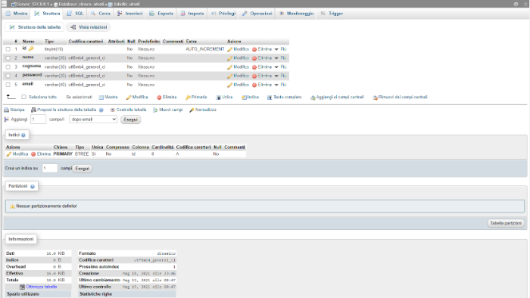The image size is (530, 298).
Task: Click the Normalizza link
Action: coord(203,110)
